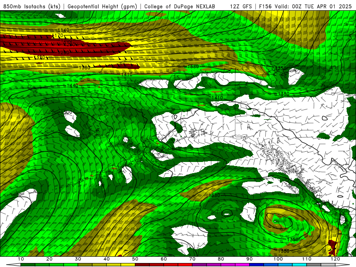The height and width of the screenshot is (267, 356).
Task: Click the dark blue segment of the color bar
Action: pos(256,265)
